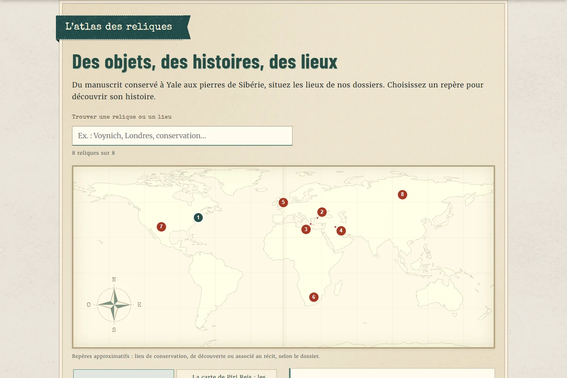This screenshot has width=567, height=378.
Task: Pick map marker number 8
Action: tap(402, 195)
